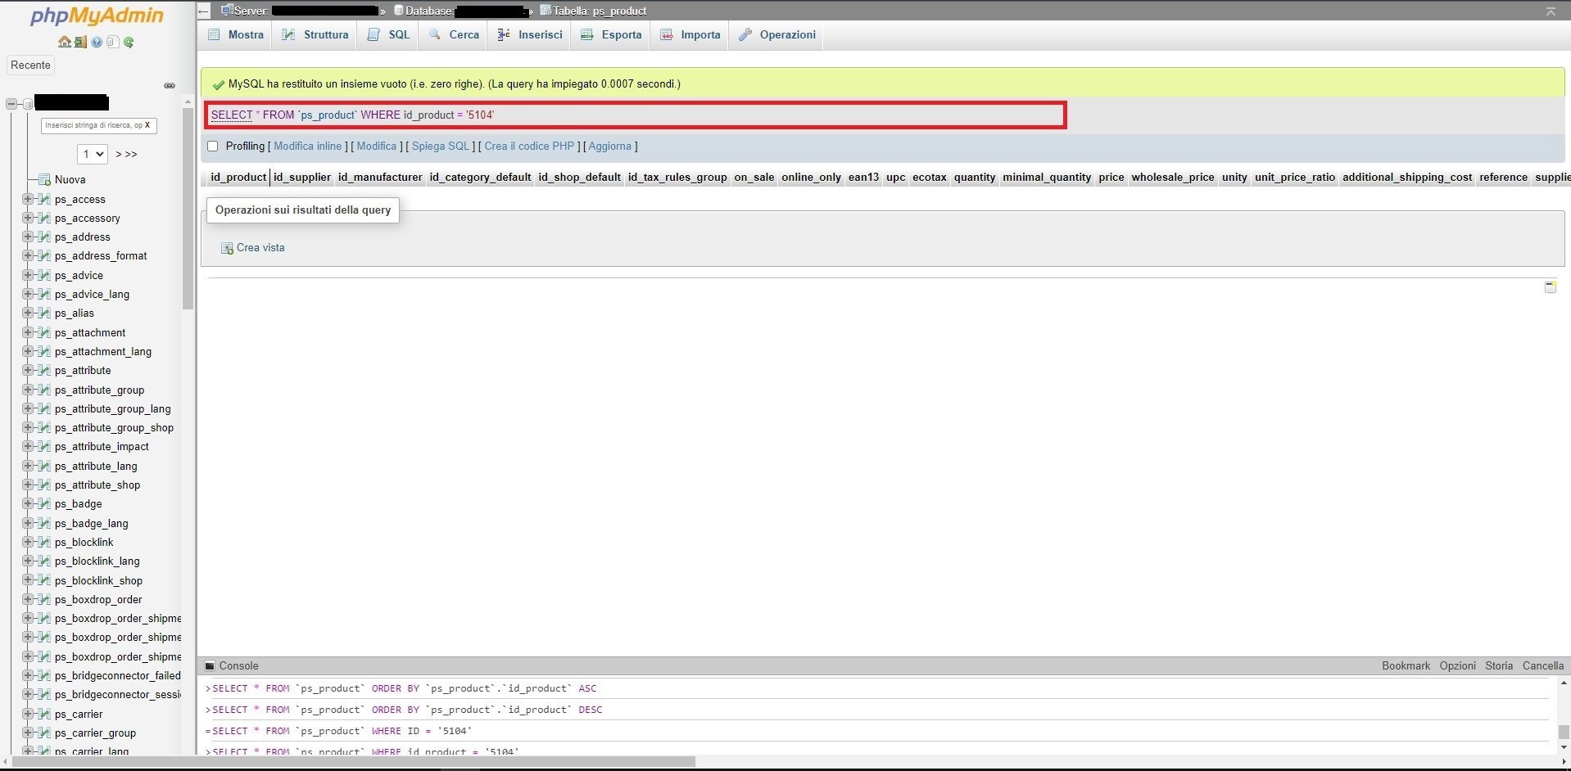This screenshot has width=1571, height=771.
Task: Expand the ps_attachment table node
Action: [x=28, y=332]
